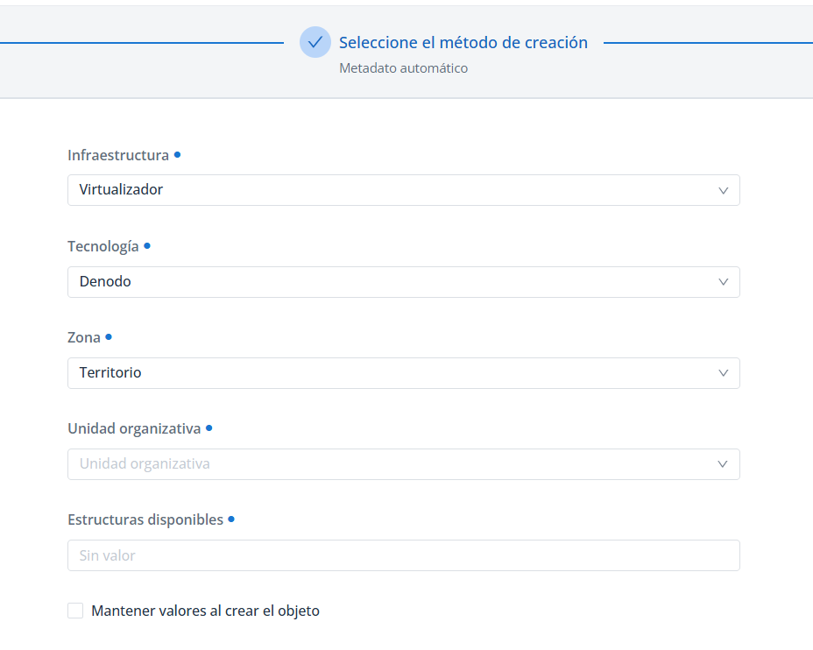
Task: Click the 'Metadato automático' step subtitle
Action: pos(403,68)
